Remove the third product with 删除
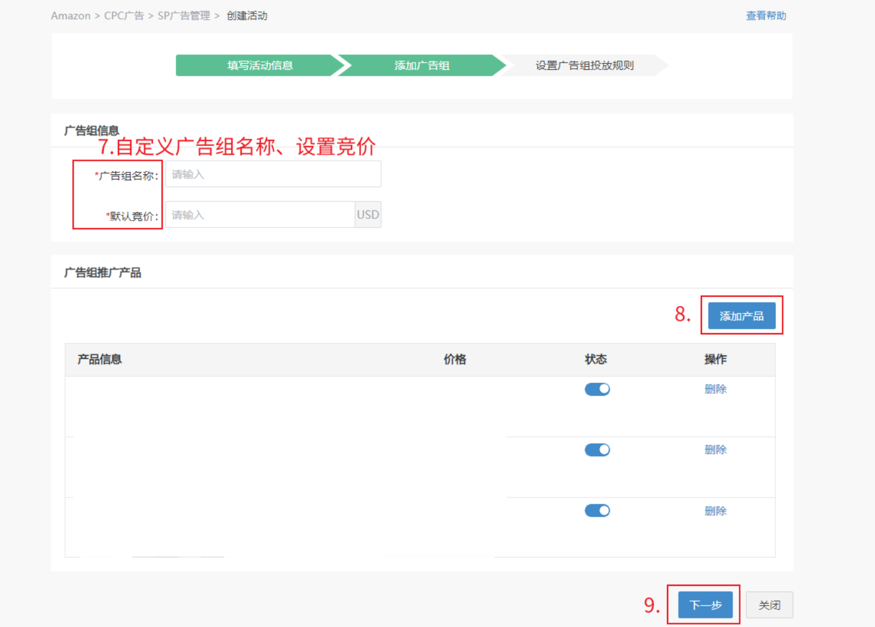The height and width of the screenshot is (627, 875). [x=715, y=511]
